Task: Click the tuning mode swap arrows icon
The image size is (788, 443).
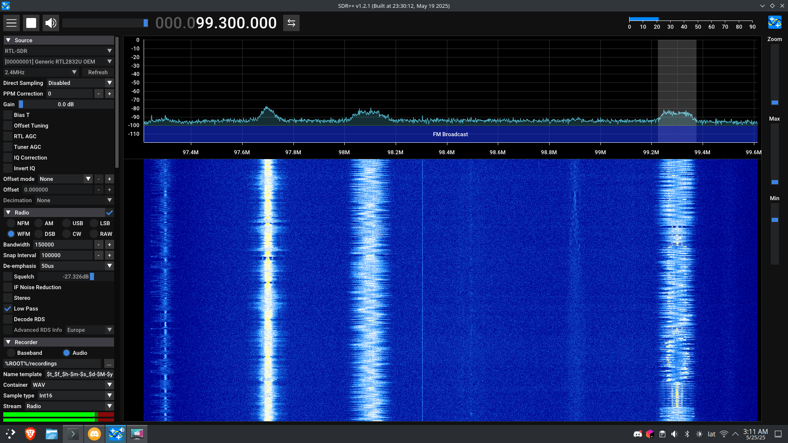Action: click(291, 23)
